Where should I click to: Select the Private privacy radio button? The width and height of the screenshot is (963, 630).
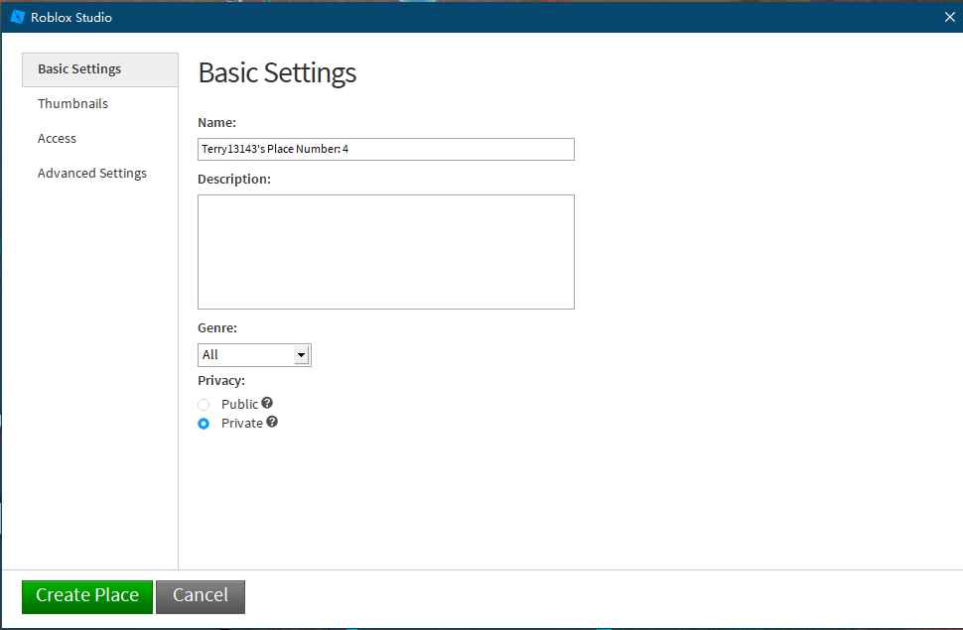pos(204,424)
